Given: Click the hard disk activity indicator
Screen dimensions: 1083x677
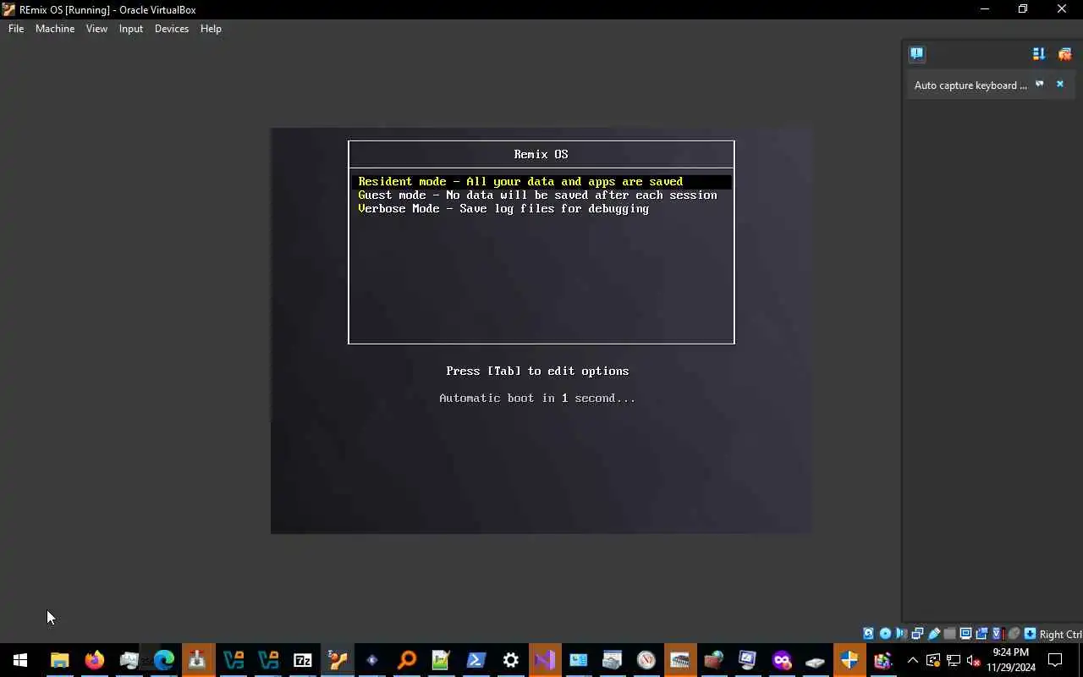Looking at the screenshot, I should pyautogui.click(x=868, y=634).
